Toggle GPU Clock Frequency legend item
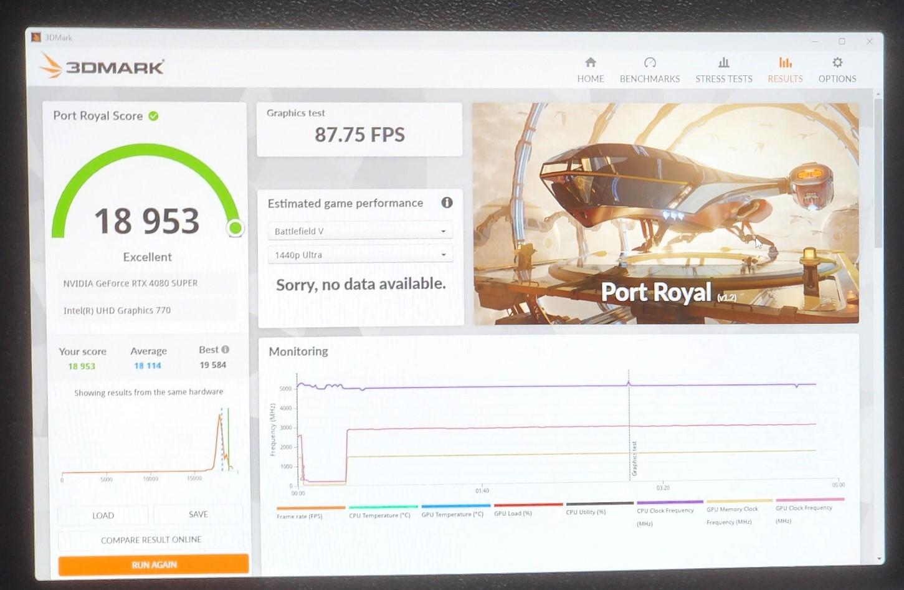This screenshot has width=904, height=590. (809, 511)
